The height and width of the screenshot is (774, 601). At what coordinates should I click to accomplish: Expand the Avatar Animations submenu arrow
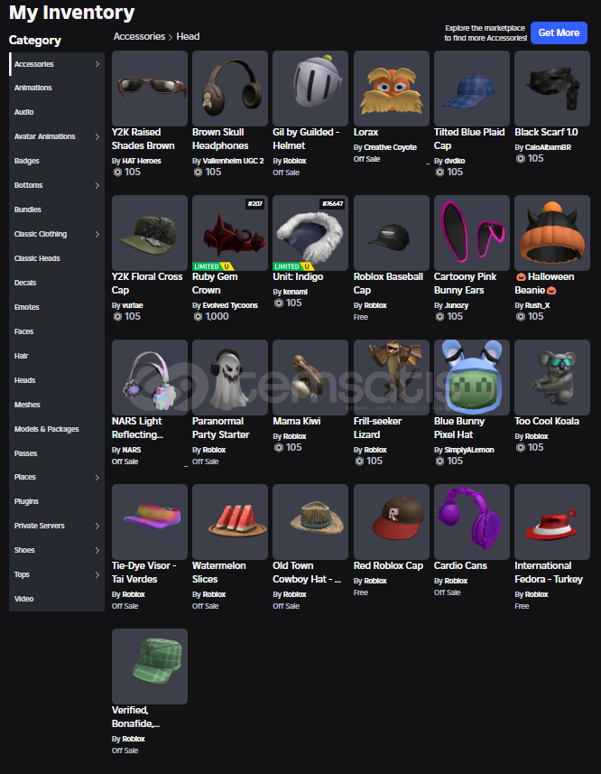click(97, 136)
